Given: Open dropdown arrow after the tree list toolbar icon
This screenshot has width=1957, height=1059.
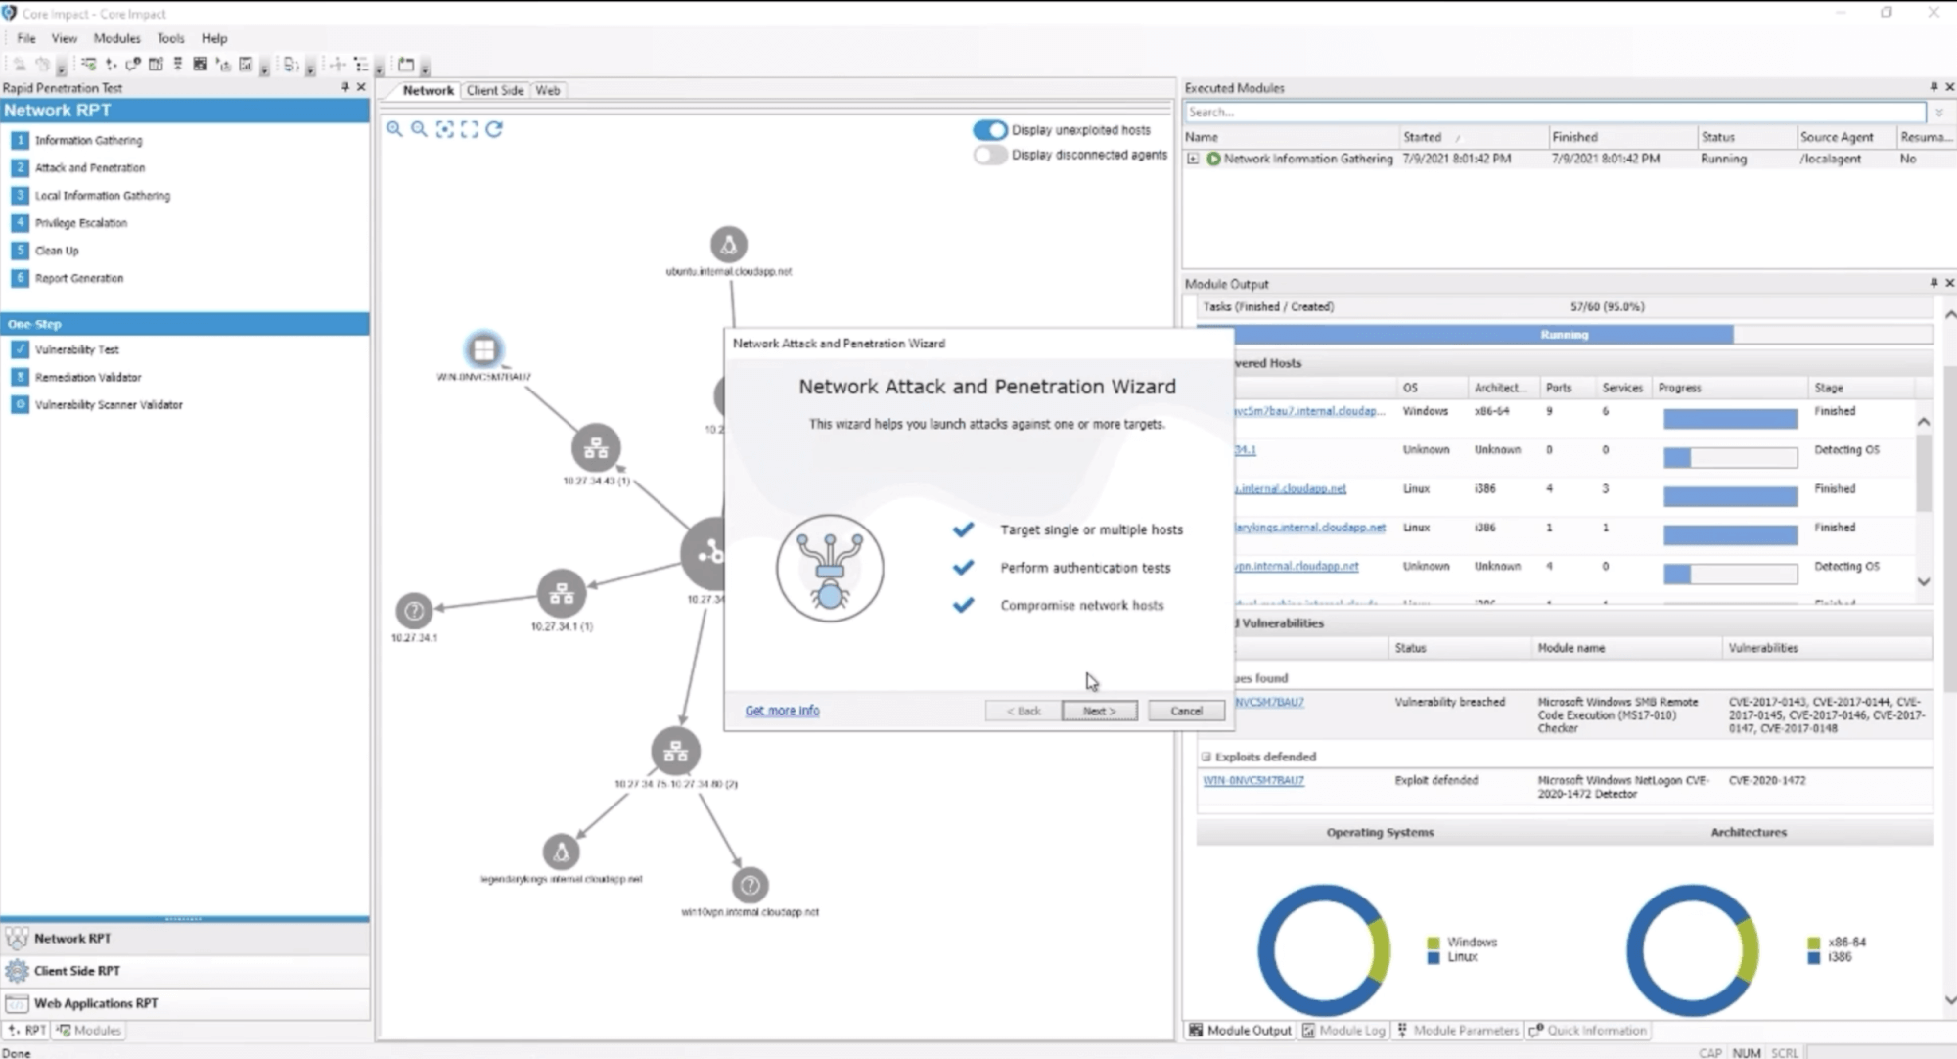Looking at the screenshot, I should click(379, 69).
